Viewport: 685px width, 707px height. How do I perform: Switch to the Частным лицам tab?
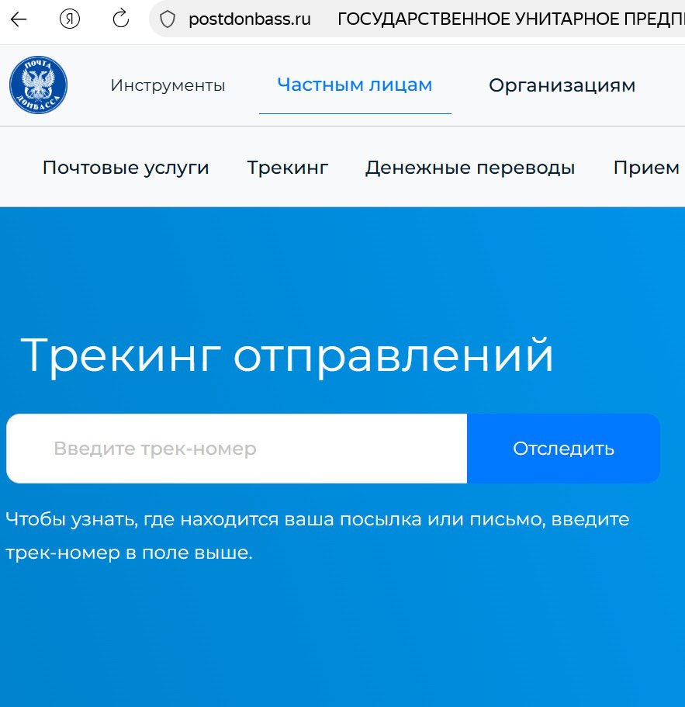click(355, 85)
